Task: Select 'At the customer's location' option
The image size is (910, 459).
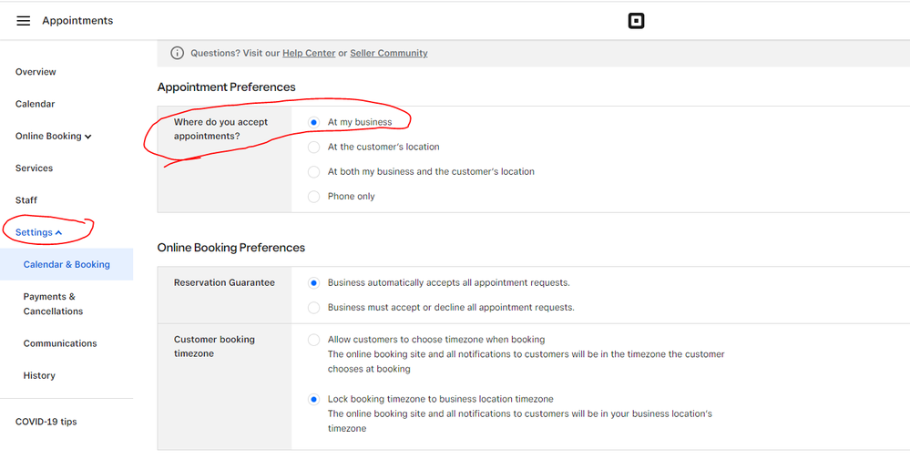Action: (314, 147)
